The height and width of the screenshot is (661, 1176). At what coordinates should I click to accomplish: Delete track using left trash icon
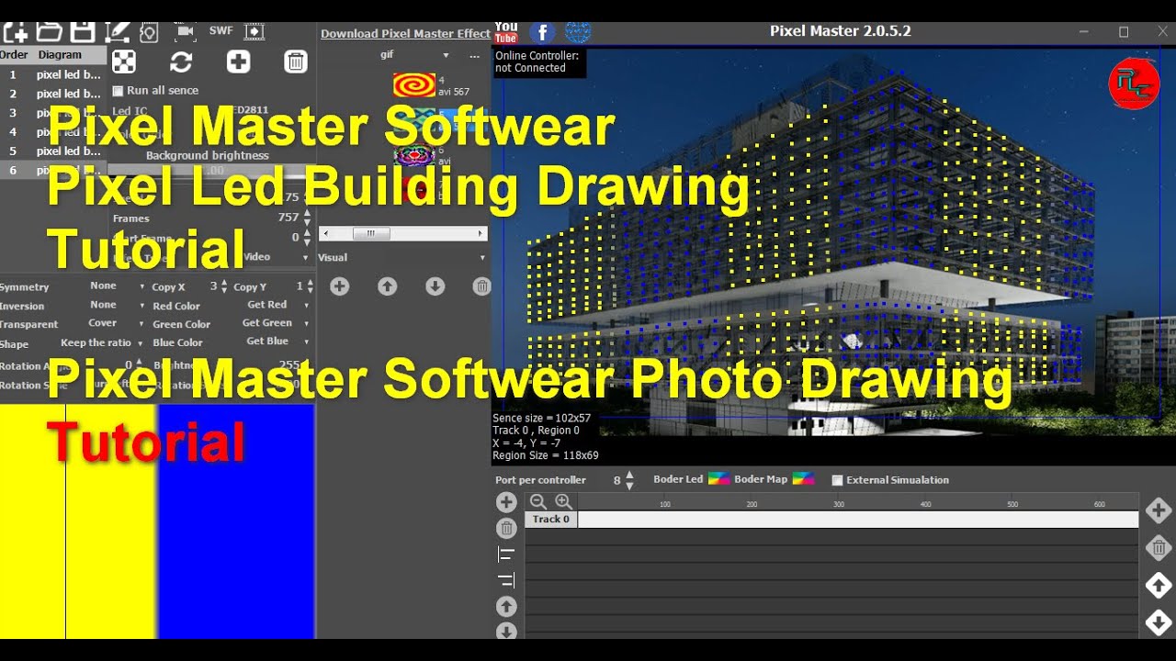[x=506, y=528]
